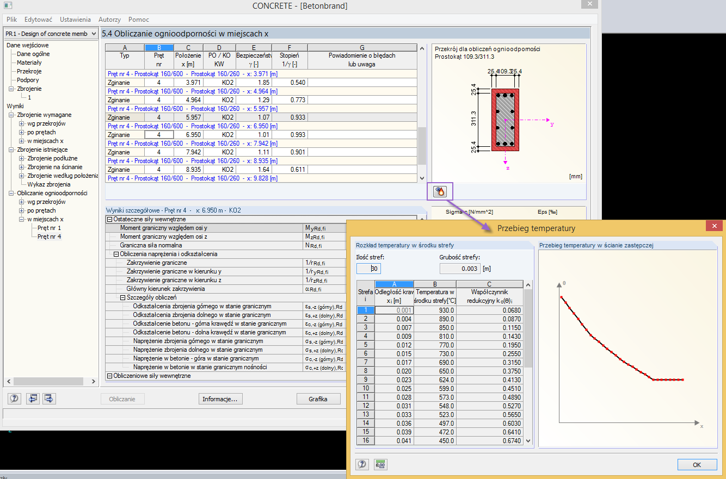Expand Zbrojenie podłużne tree node
Viewport: 726px width, 479px height.
pos(22,158)
